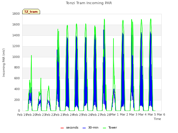Click the Feb 28 tallest Tower peak

[x=104, y=19]
